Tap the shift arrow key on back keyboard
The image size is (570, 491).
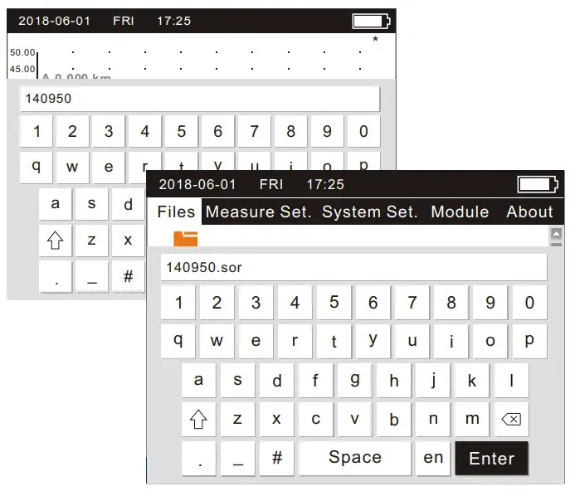pyautogui.click(x=56, y=241)
